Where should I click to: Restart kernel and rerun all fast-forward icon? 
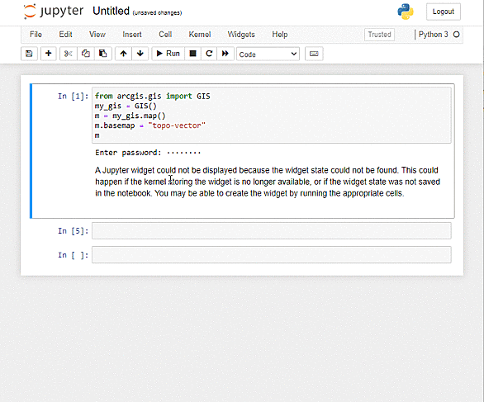click(x=225, y=54)
